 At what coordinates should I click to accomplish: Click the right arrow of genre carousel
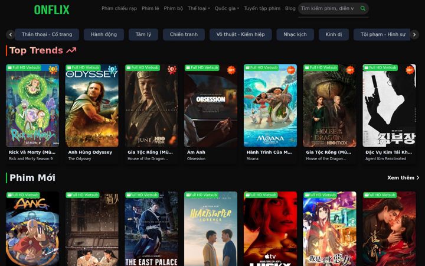point(414,34)
